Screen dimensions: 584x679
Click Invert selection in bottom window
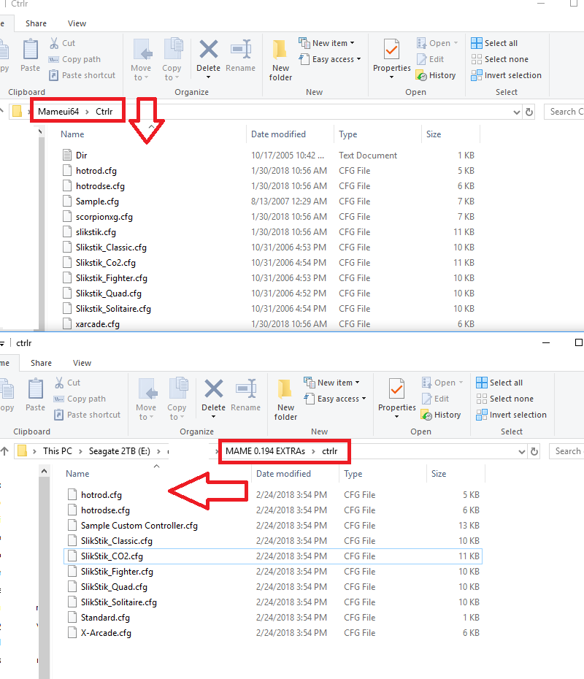(x=511, y=415)
